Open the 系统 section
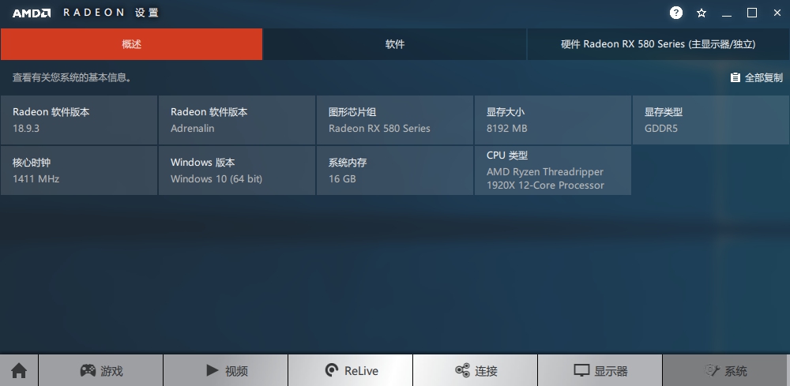Viewport: 790px width, 386px height. (x=725, y=371)
